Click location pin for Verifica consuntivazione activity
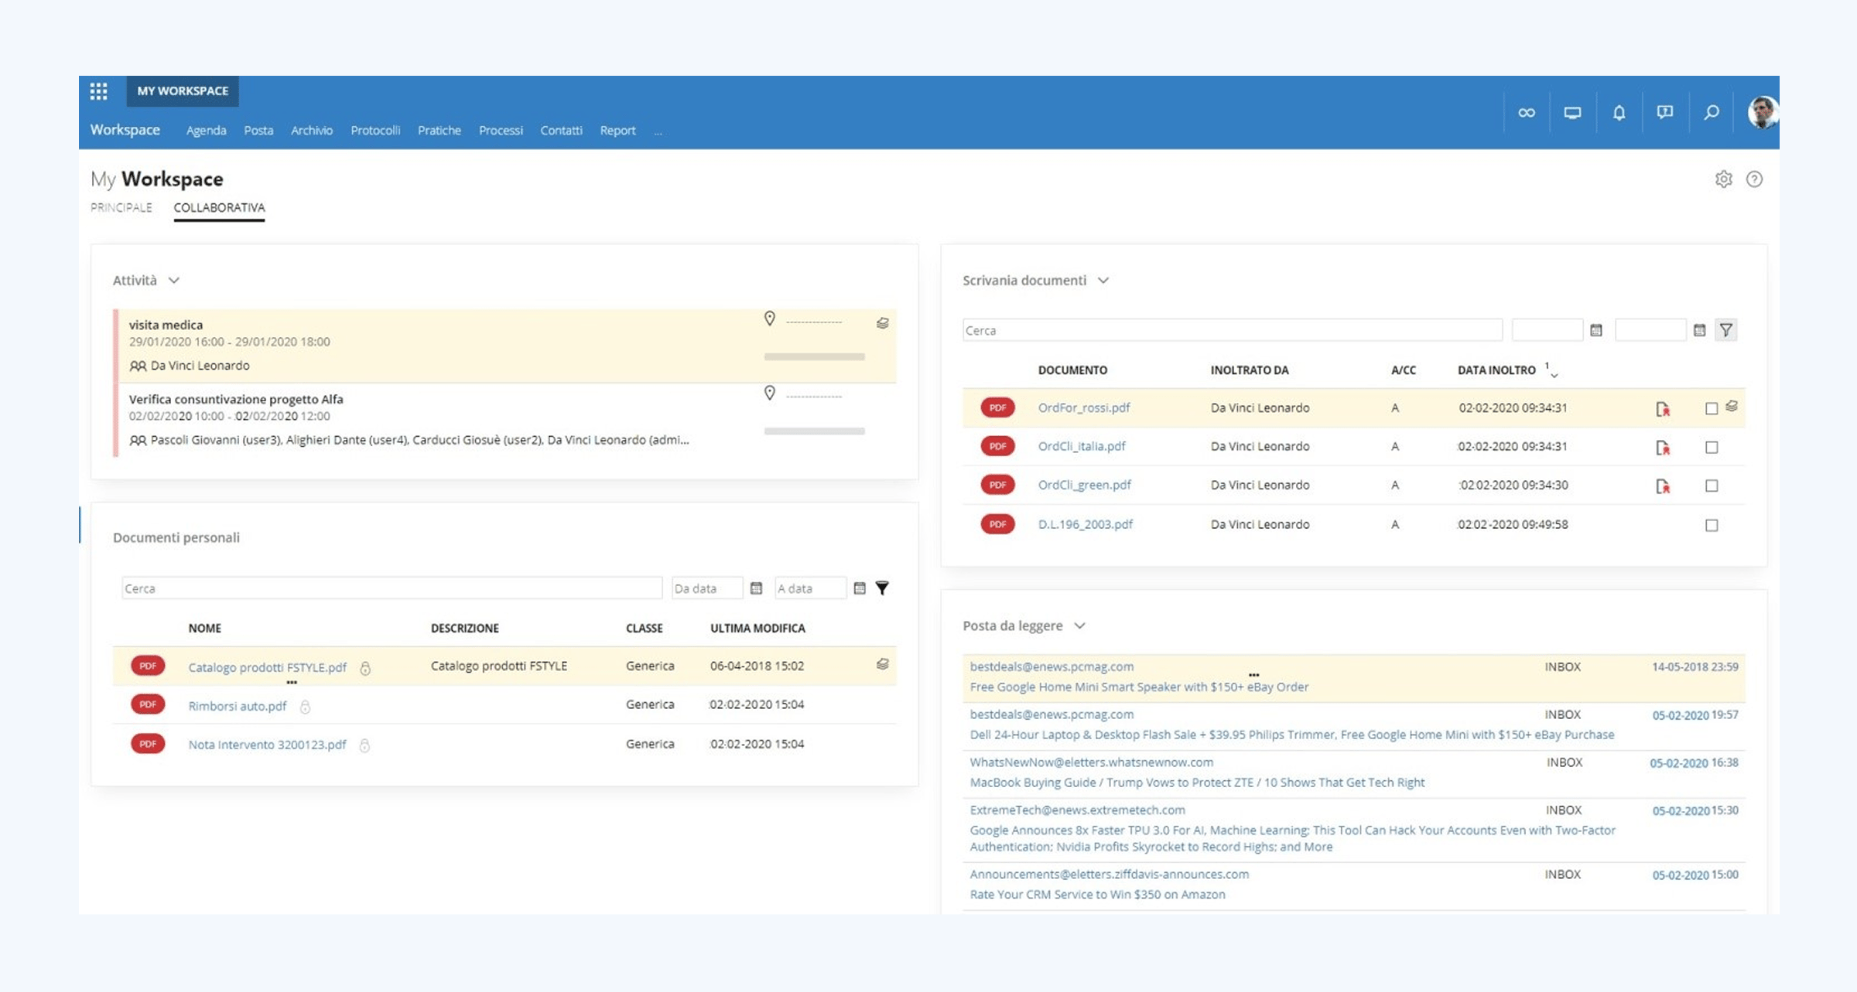1857x992 pixels. pyautogui.click(x=769, y=393)
